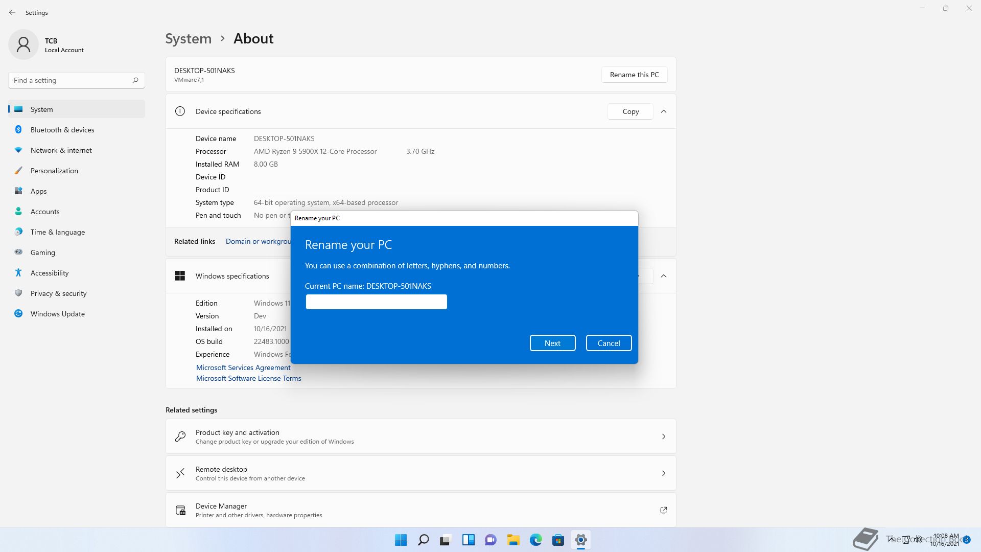The height and width of the screenshot is (552, 981).
Task: Click the Privacy & security shield icon
Action: pyautogui.click(x=18, y=293)
